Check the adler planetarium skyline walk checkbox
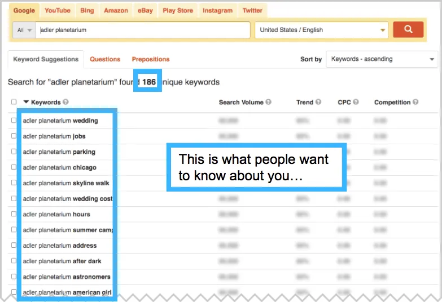This screenshot has height=302, width=442. (14, 183)
